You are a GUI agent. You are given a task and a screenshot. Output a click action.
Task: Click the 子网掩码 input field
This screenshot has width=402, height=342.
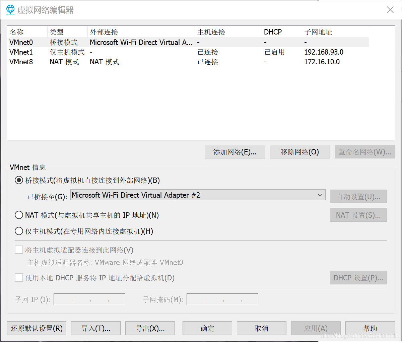[222, 299]
